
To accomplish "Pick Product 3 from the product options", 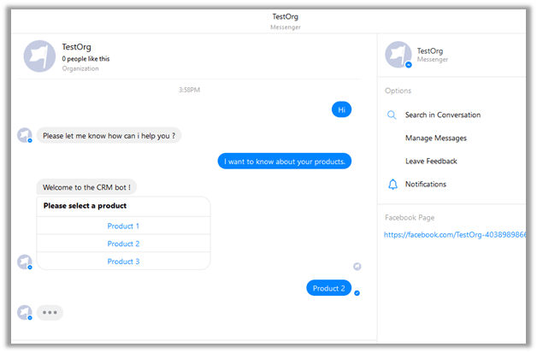I will [x=123, y=262].
